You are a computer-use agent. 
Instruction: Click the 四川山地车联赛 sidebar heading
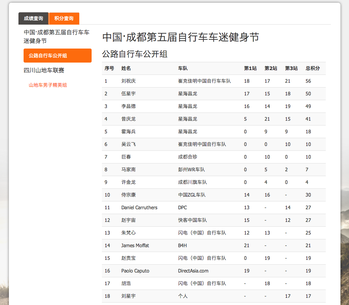pos(44,70)
